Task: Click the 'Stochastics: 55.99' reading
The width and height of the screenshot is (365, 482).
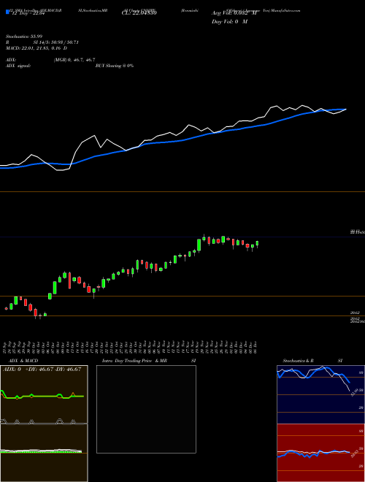Action: pyautogui.click(x=24, y=37)
